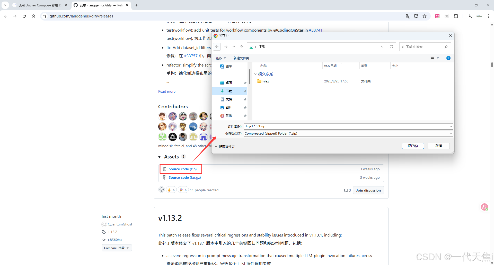Go to the browser home page
Image resolution: width=494 pixels, height=265 pixels.
[33, 16]
